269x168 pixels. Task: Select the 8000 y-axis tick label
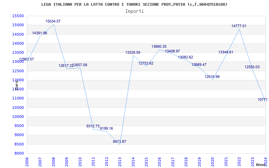(x=19, y=153)
